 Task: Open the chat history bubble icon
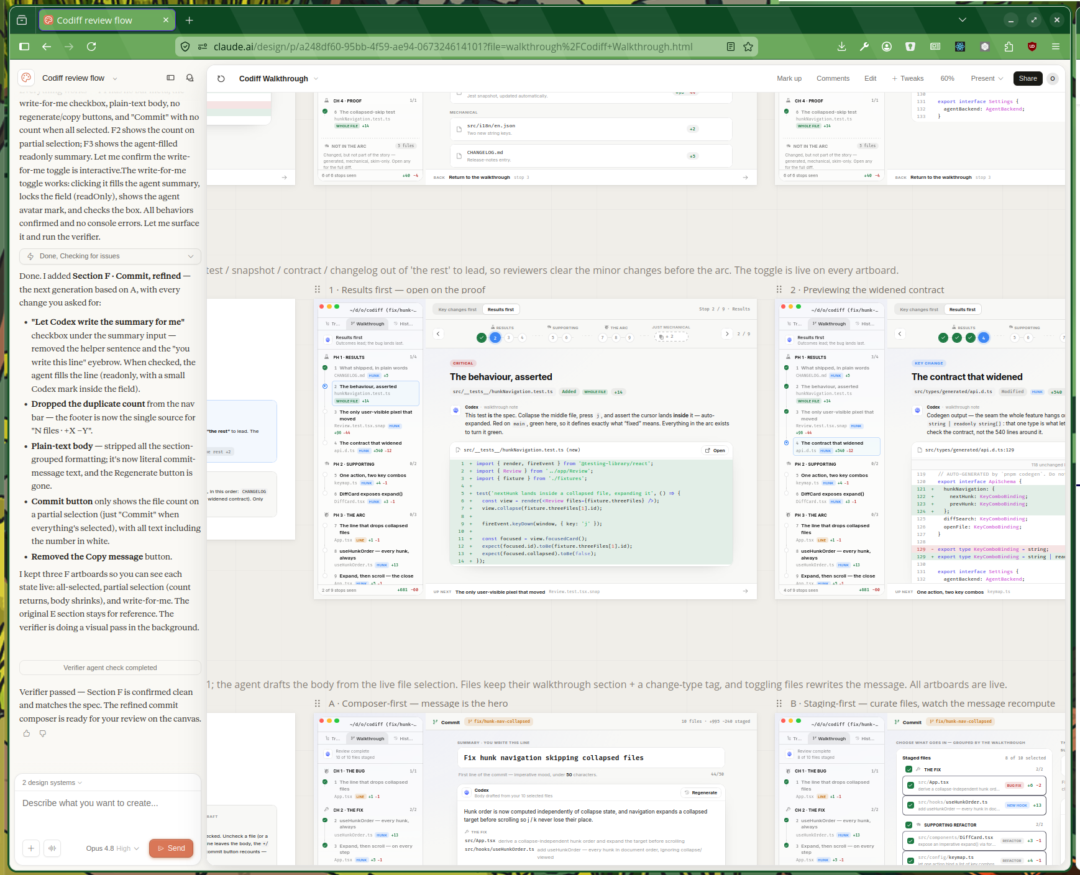pos(190,78)
